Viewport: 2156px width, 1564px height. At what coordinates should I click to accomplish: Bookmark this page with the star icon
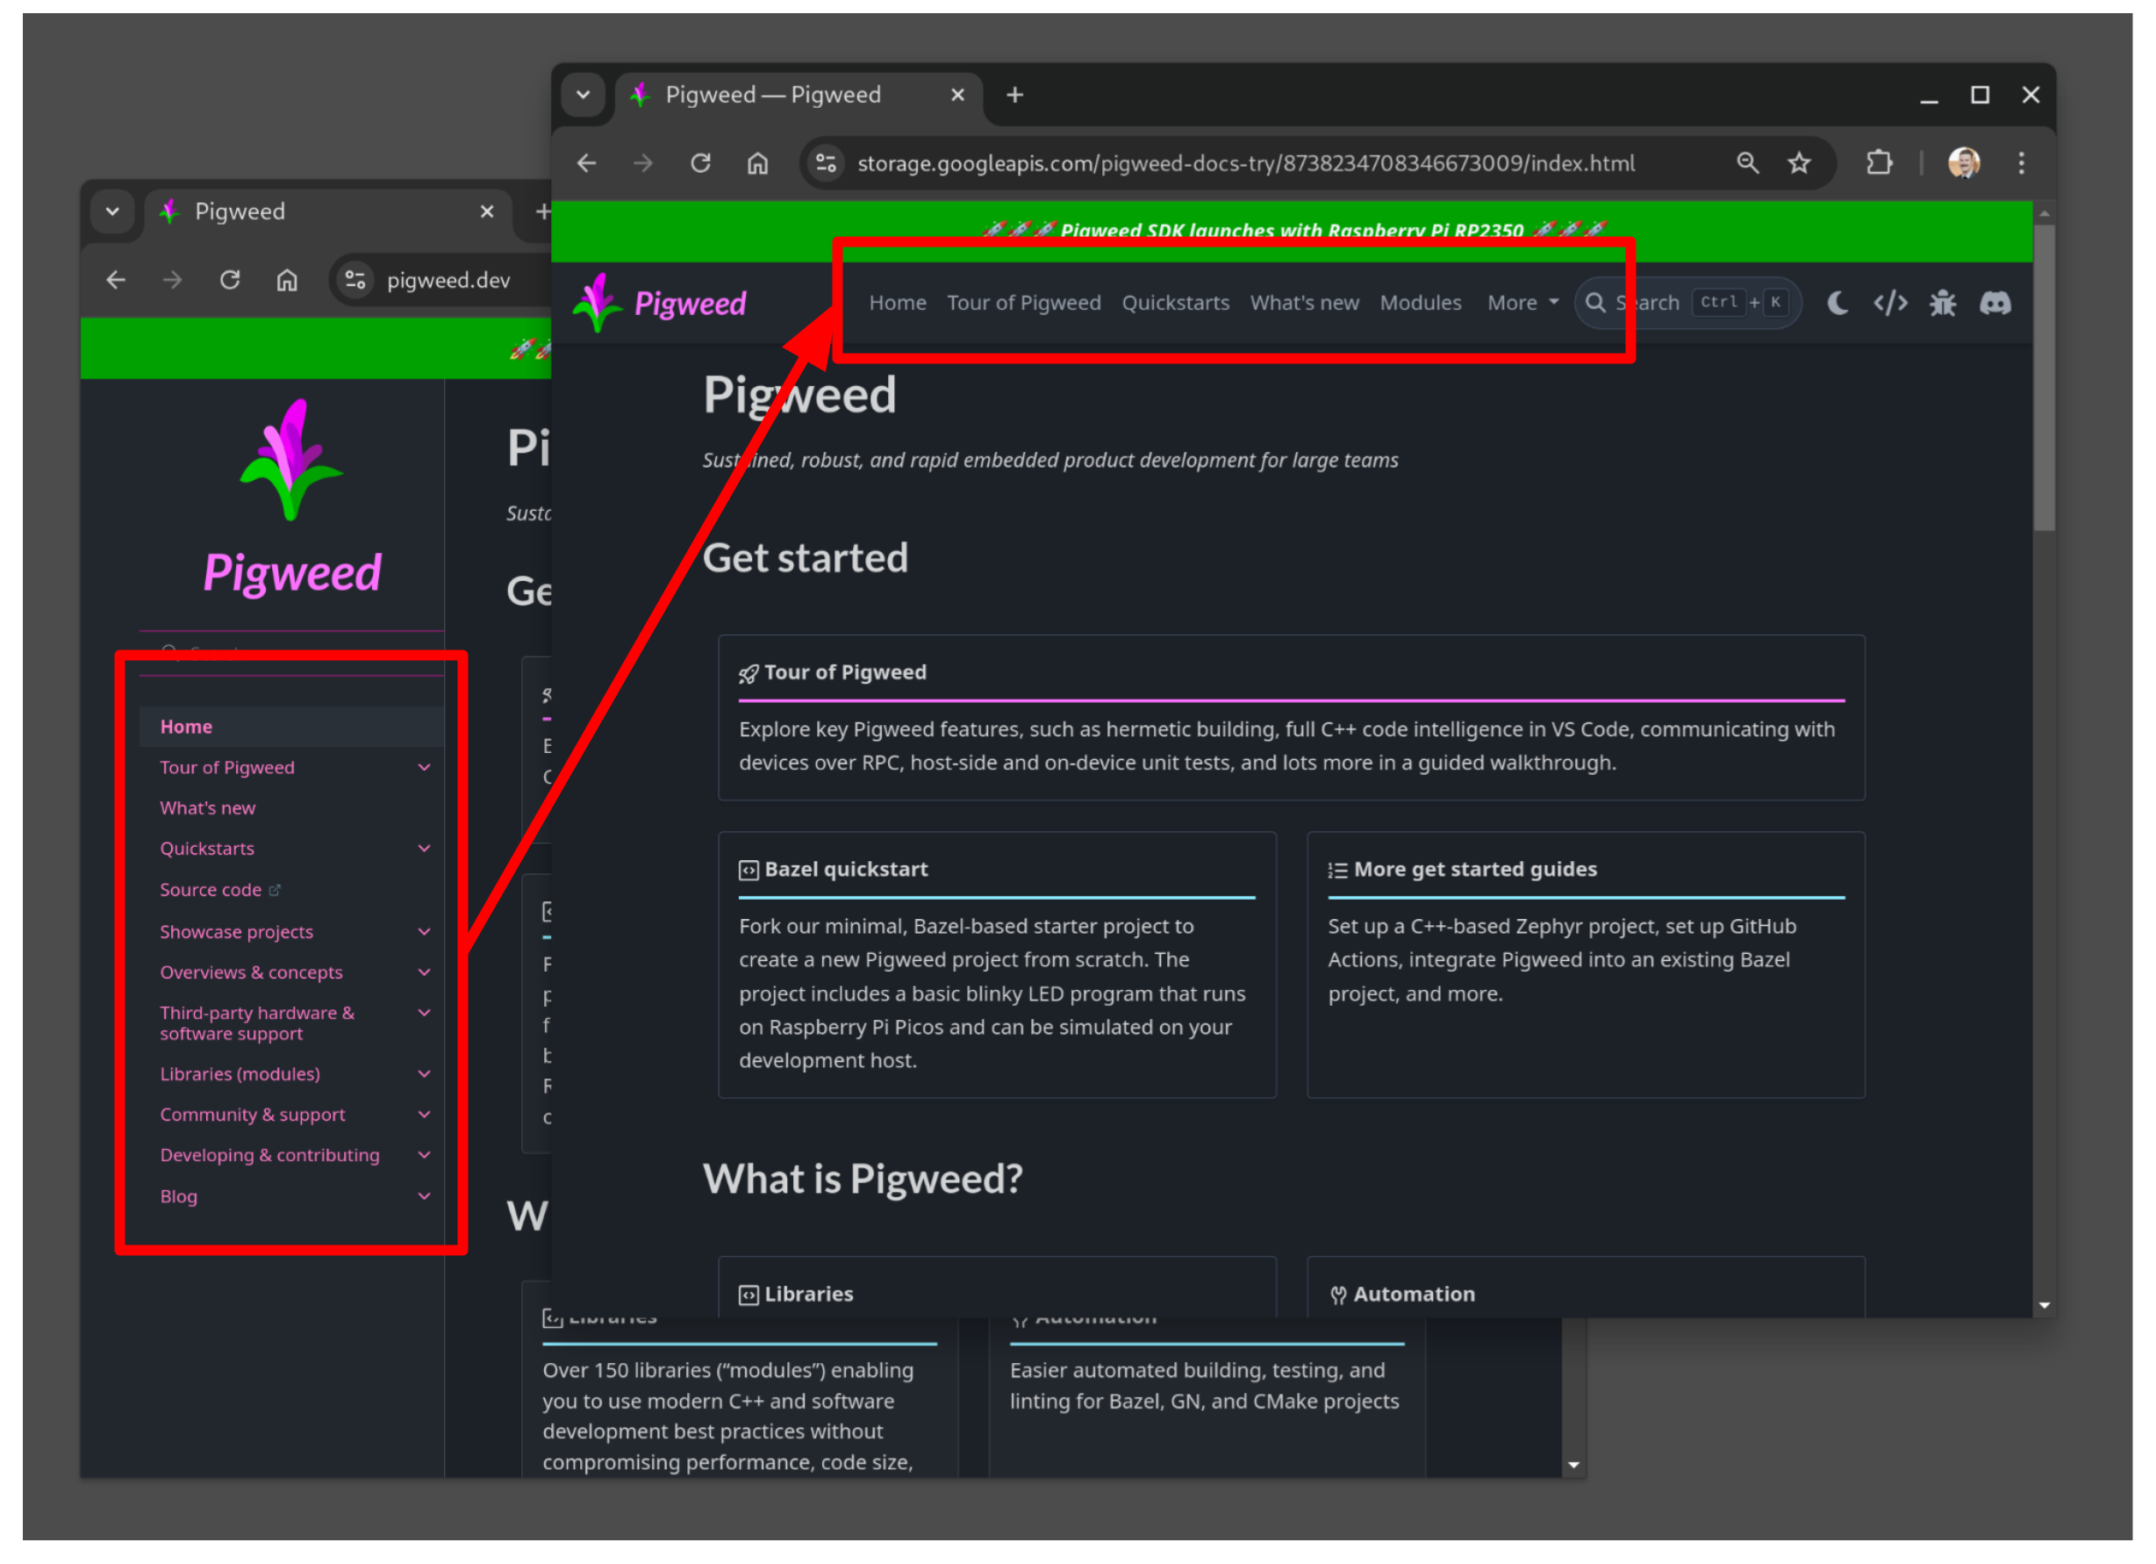click(x=1799, y=163)
